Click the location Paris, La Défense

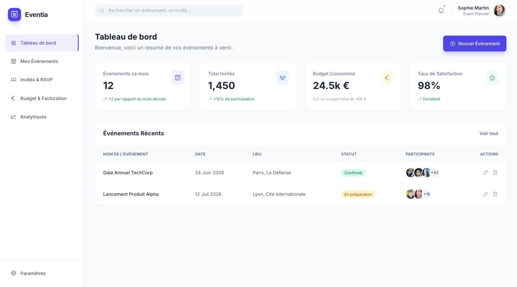tap(272, 173)
